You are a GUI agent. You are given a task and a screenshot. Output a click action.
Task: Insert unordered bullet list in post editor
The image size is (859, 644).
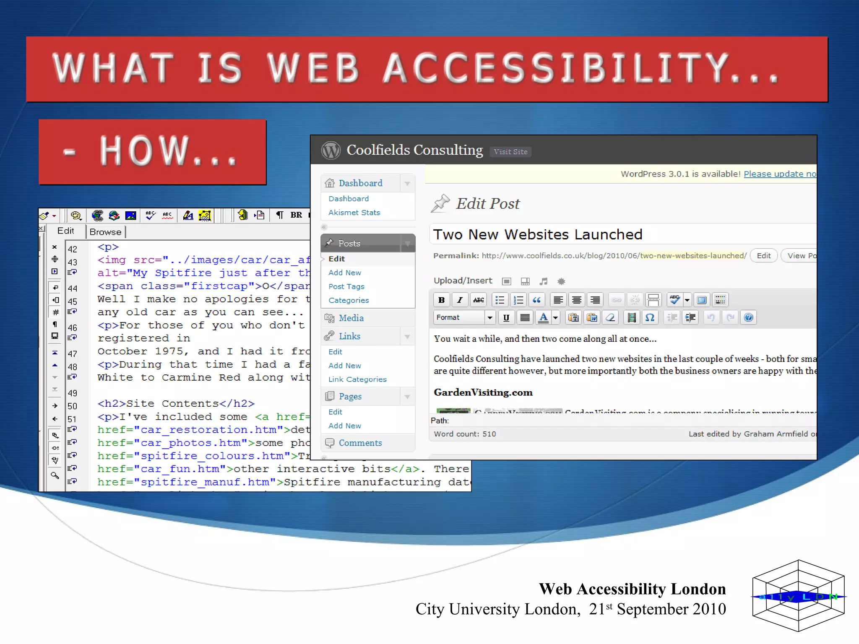[500, 300]
